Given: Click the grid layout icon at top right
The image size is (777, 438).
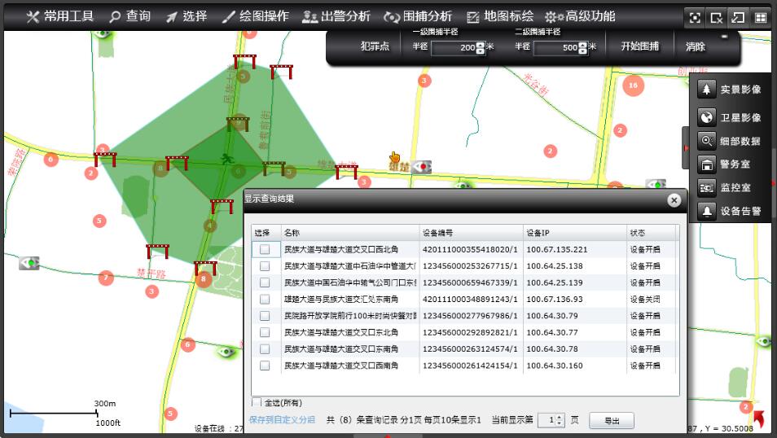Looking at the screenshot, I should pos(759,17).
